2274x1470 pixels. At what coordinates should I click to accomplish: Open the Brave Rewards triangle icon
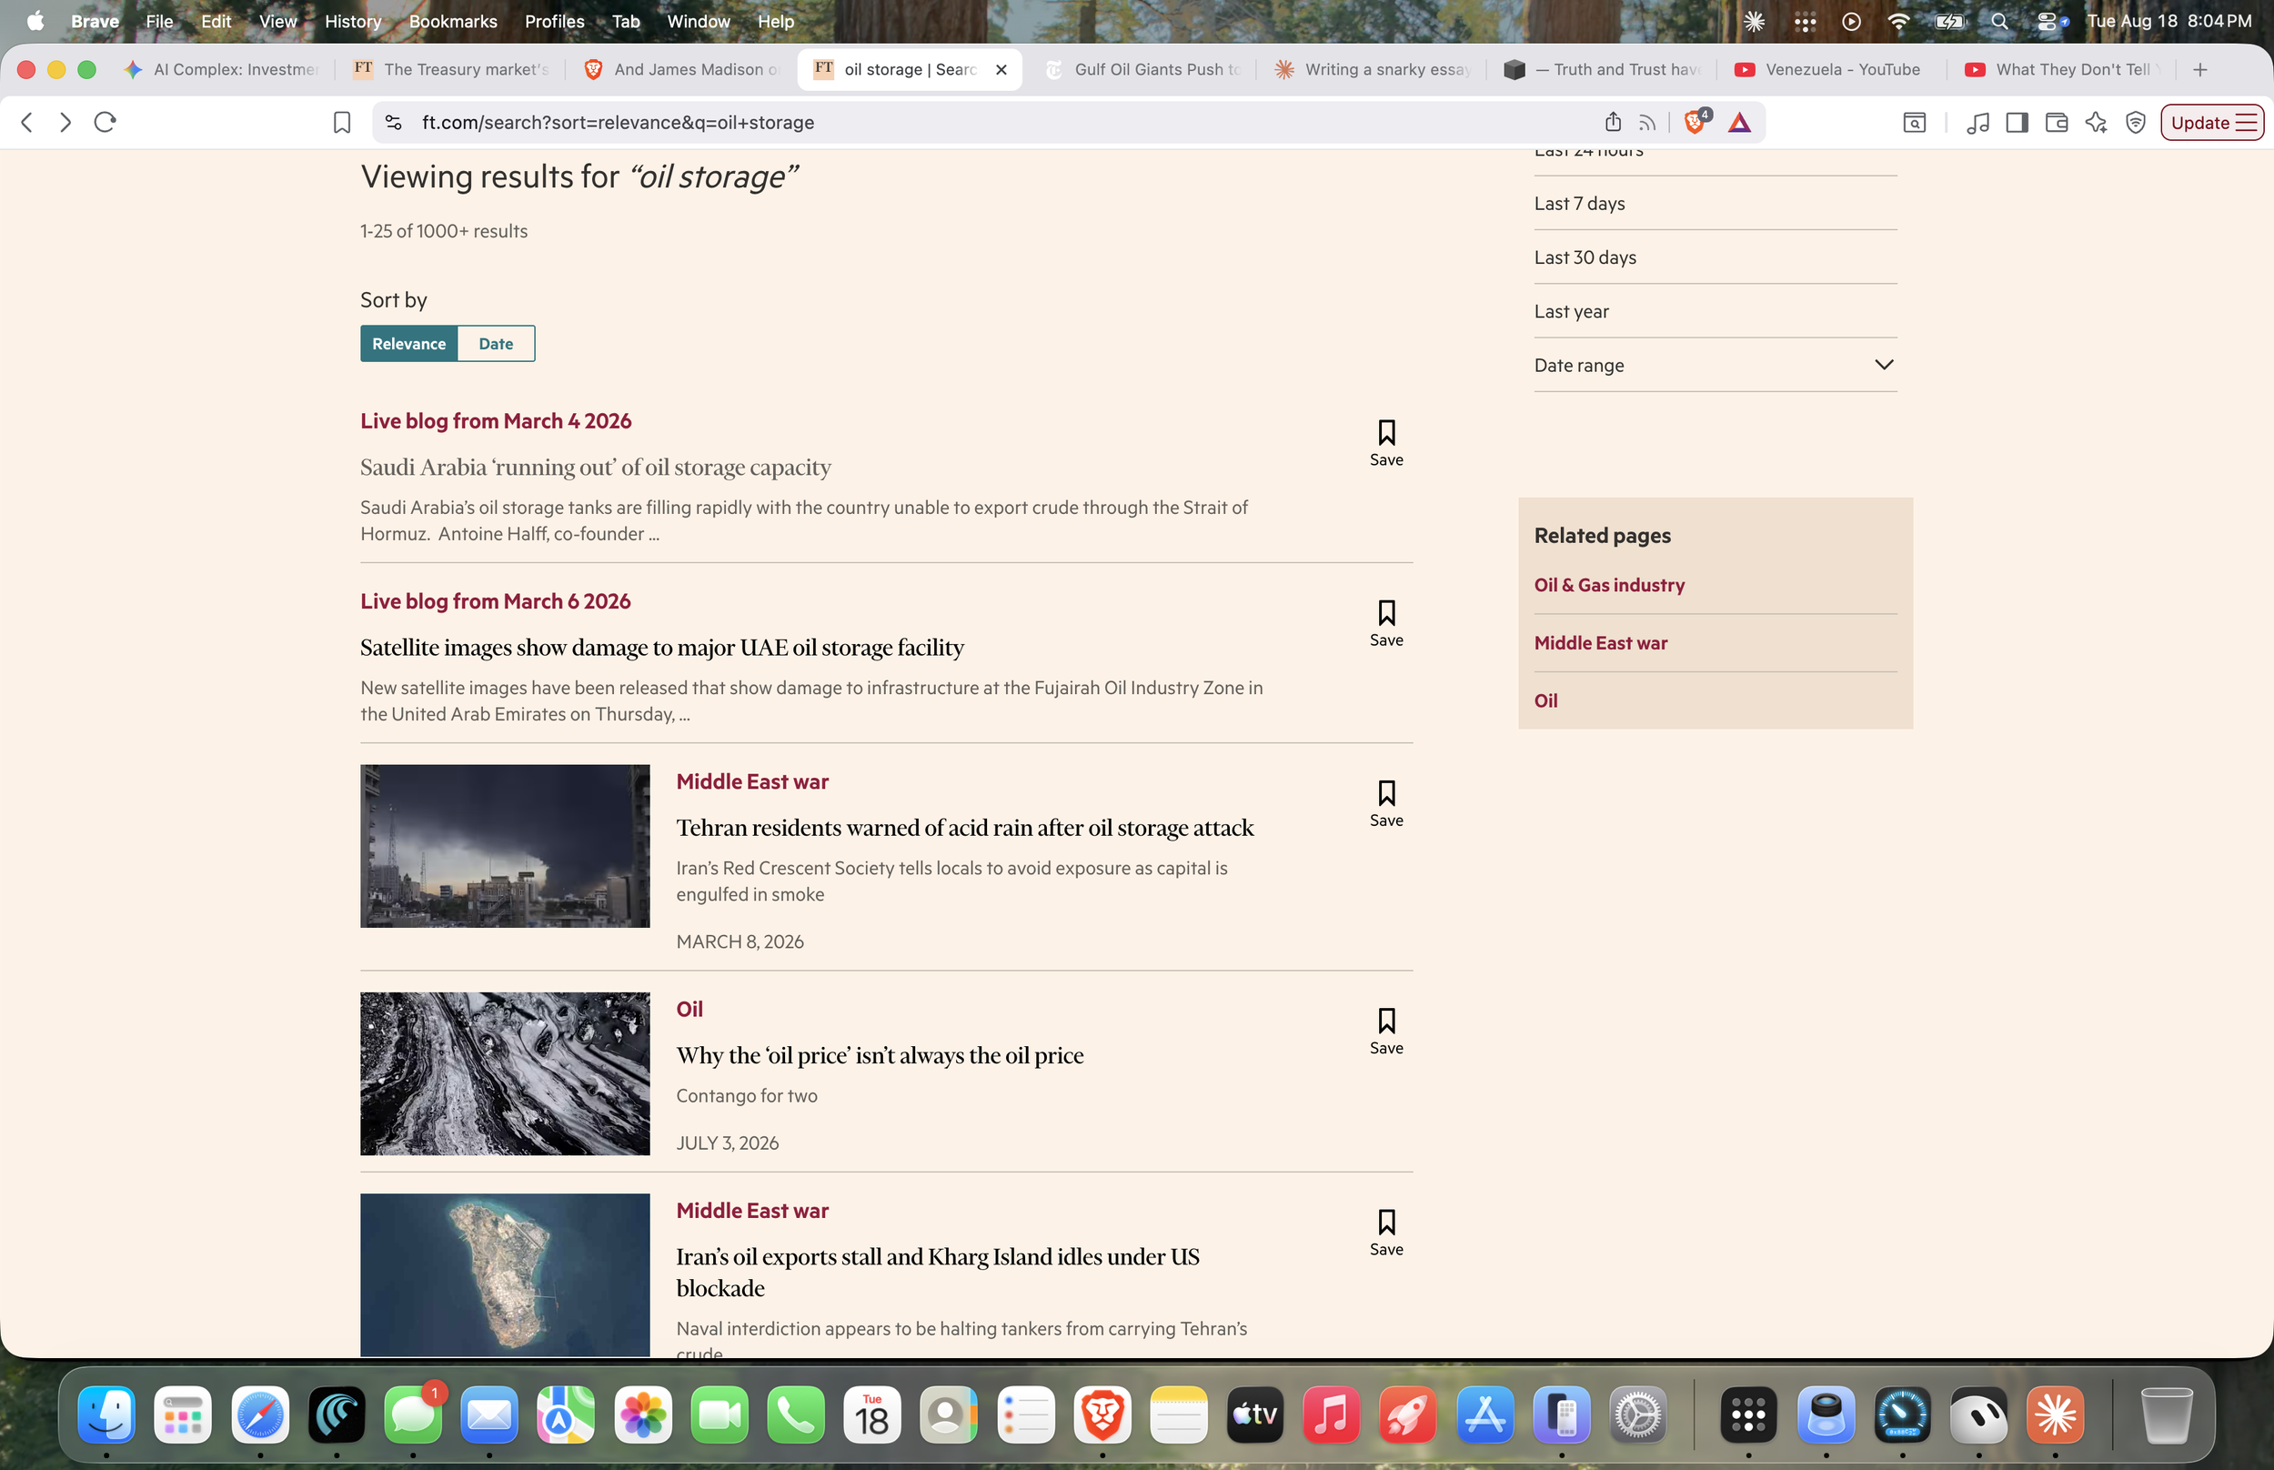(1740, 122)
